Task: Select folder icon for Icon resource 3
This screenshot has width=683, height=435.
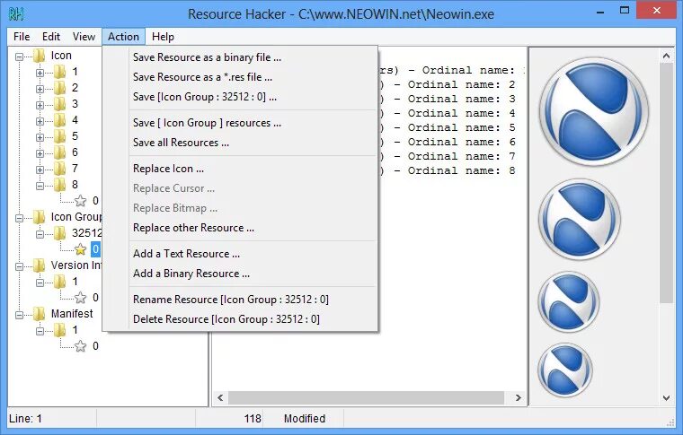Action: point(60,104)
